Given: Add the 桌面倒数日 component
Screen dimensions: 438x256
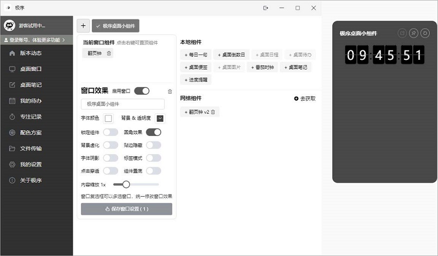Looking at the screenshot, I should coord(231,55).
